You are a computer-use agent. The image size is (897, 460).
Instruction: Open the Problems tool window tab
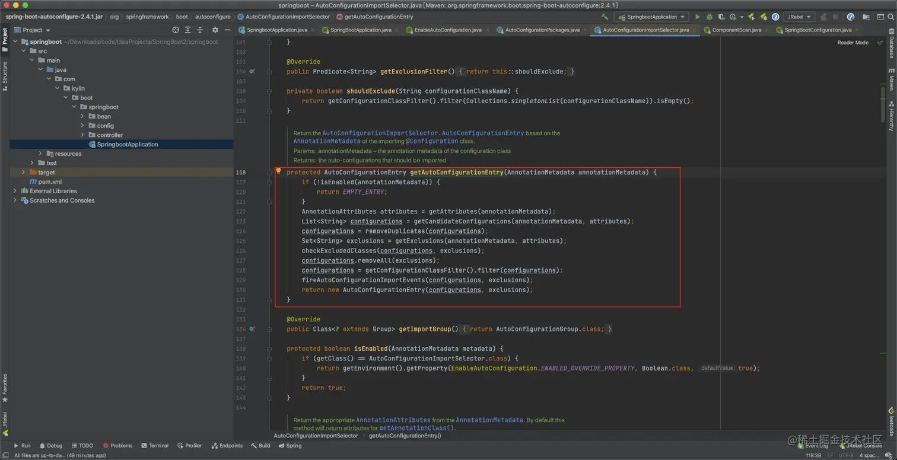click(x=117, y=446)
